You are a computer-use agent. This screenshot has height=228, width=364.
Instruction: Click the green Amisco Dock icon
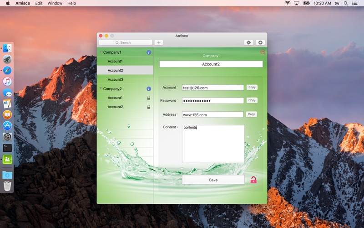(7, 159)
